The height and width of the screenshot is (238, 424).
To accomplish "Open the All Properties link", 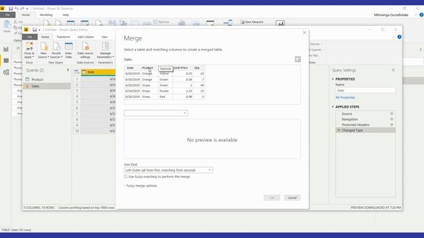I will point(345,97).
